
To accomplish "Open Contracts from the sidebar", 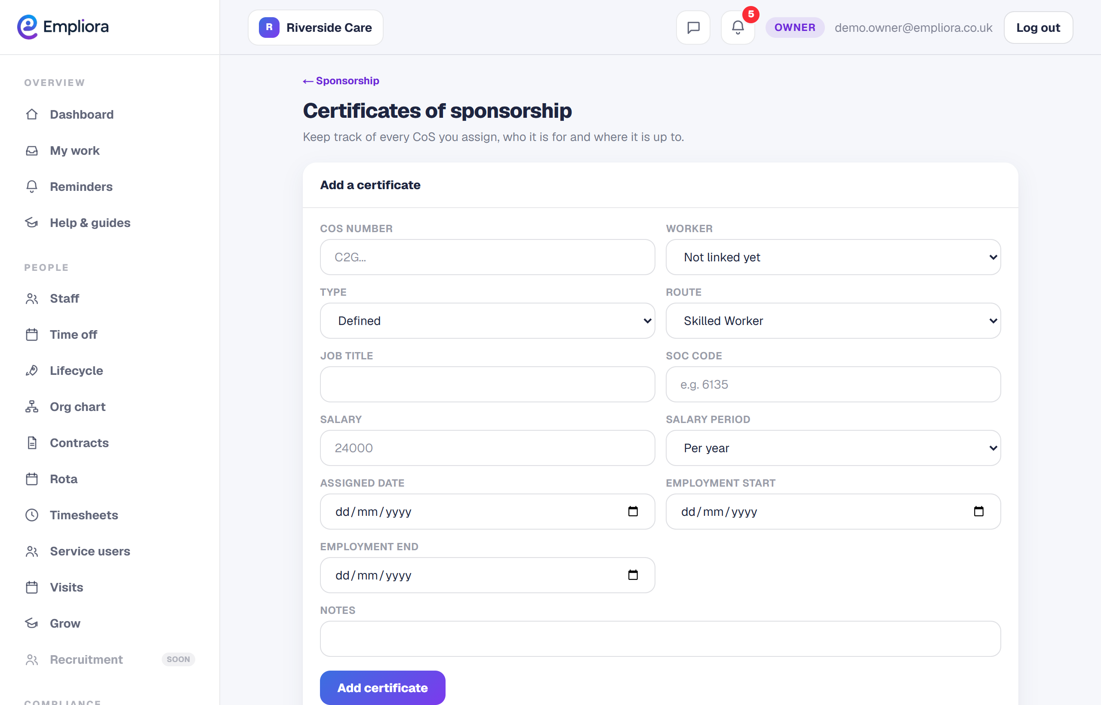I will pos(79,443).
